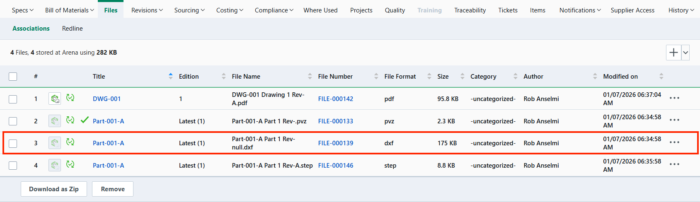Open the Projects tab
Image resolution: width=700 pixels, height=202 pixels.
pos(361,10)
